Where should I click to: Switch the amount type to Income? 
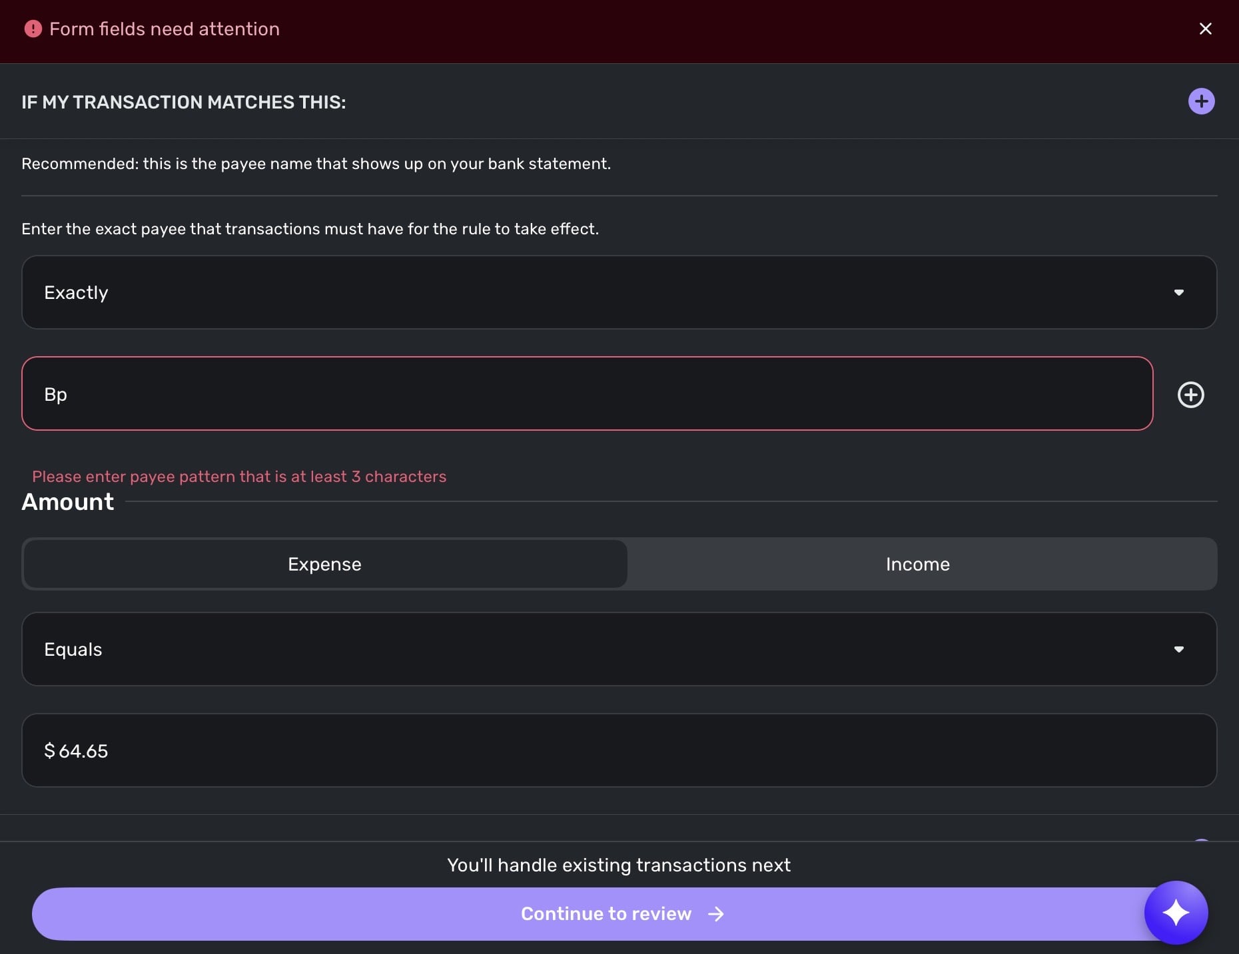tap(917, 564)
